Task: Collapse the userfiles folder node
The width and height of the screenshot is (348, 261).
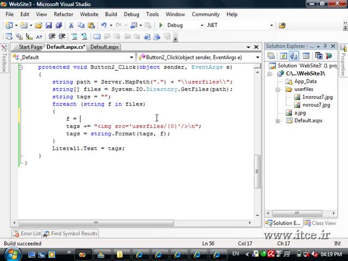Action: click(x=277, y=89)
